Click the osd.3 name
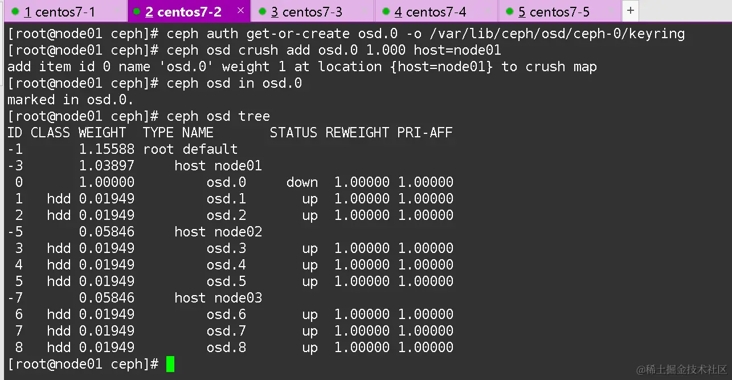Viewport: 732px width, 380px height. (226, 248)
